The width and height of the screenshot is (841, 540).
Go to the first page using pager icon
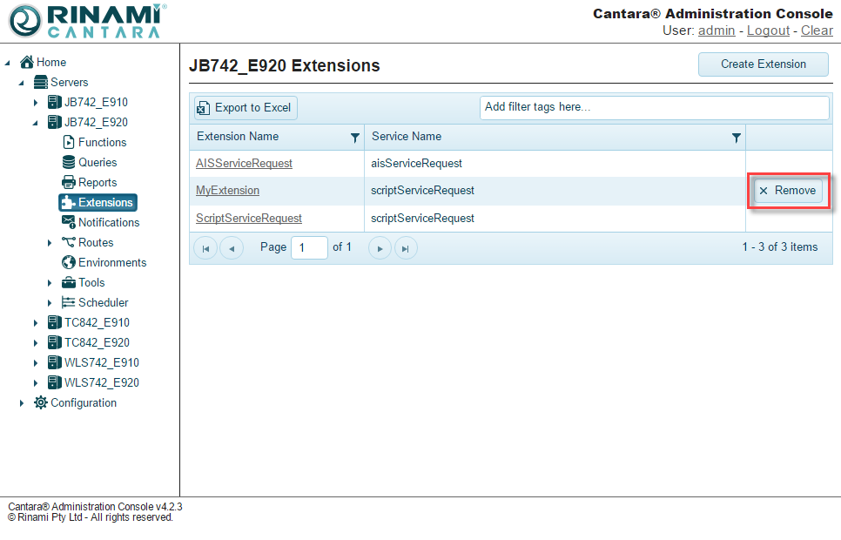click(205, 248)
